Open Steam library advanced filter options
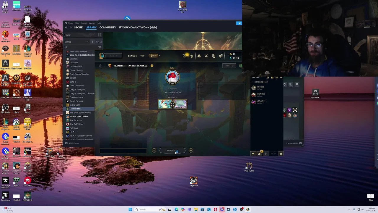The width and height of the screenshot is (378, 213). (100, 47)
